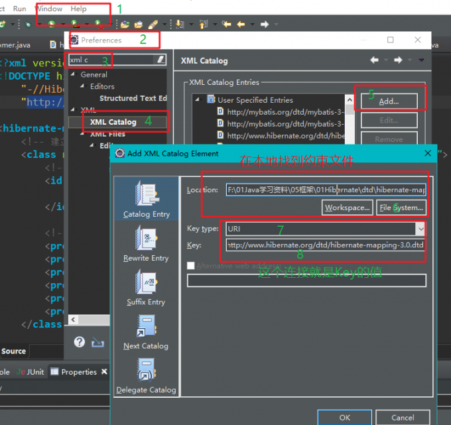Screen dimensions: 451x425
Task: Enable Alternative web address checkbox
Action: [191, 265]
